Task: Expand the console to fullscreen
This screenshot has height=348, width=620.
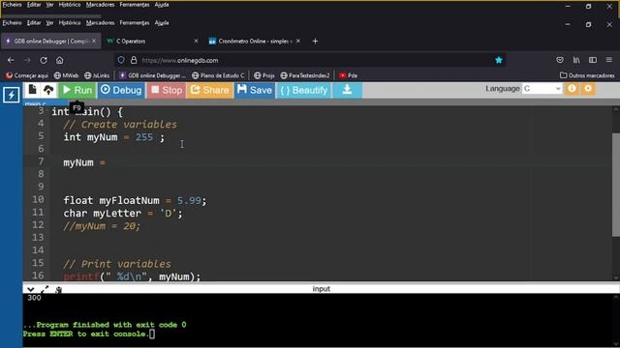Action: (45, 289)
